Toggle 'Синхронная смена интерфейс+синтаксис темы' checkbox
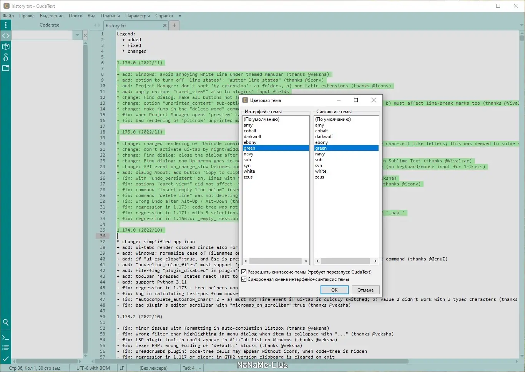The image size is (525, 372). pyautogui.click(x=244, y=279)
